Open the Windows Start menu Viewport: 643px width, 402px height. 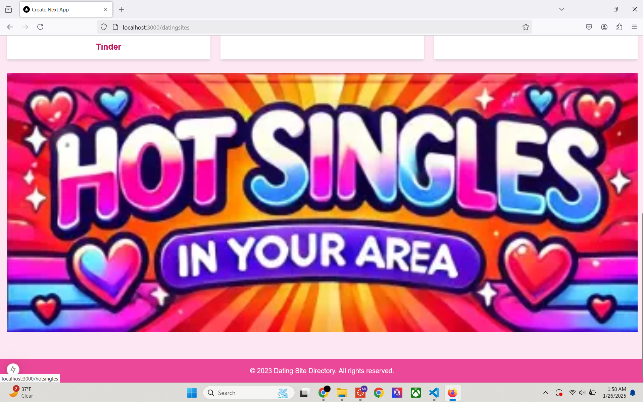[x=192, y=393]
